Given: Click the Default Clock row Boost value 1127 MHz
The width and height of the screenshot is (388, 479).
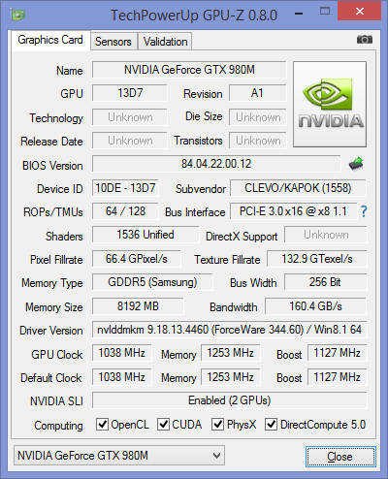Looking at the screenshot, I should point(338,377).
